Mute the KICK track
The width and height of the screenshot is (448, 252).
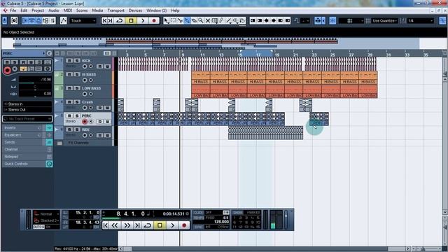69,61
